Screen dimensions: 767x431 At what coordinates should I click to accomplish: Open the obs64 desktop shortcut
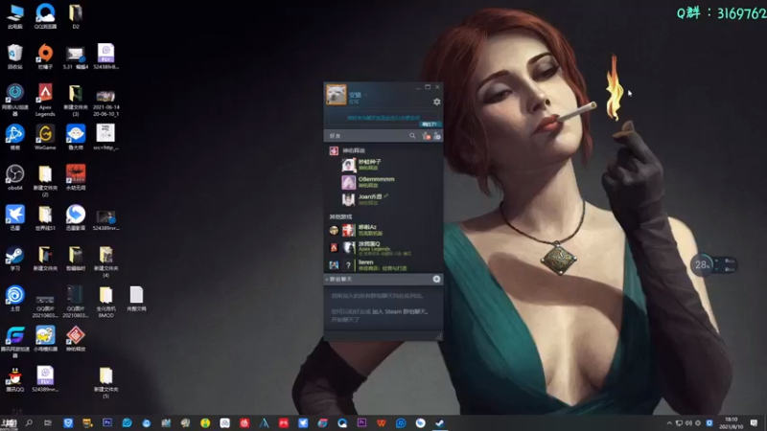(14, 177)
